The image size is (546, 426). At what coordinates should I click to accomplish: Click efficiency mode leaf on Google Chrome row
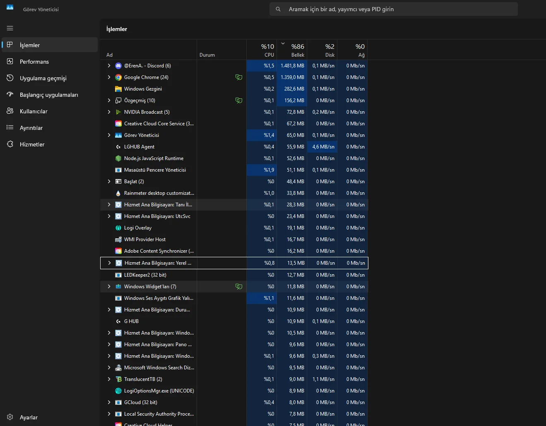[239, 77]
